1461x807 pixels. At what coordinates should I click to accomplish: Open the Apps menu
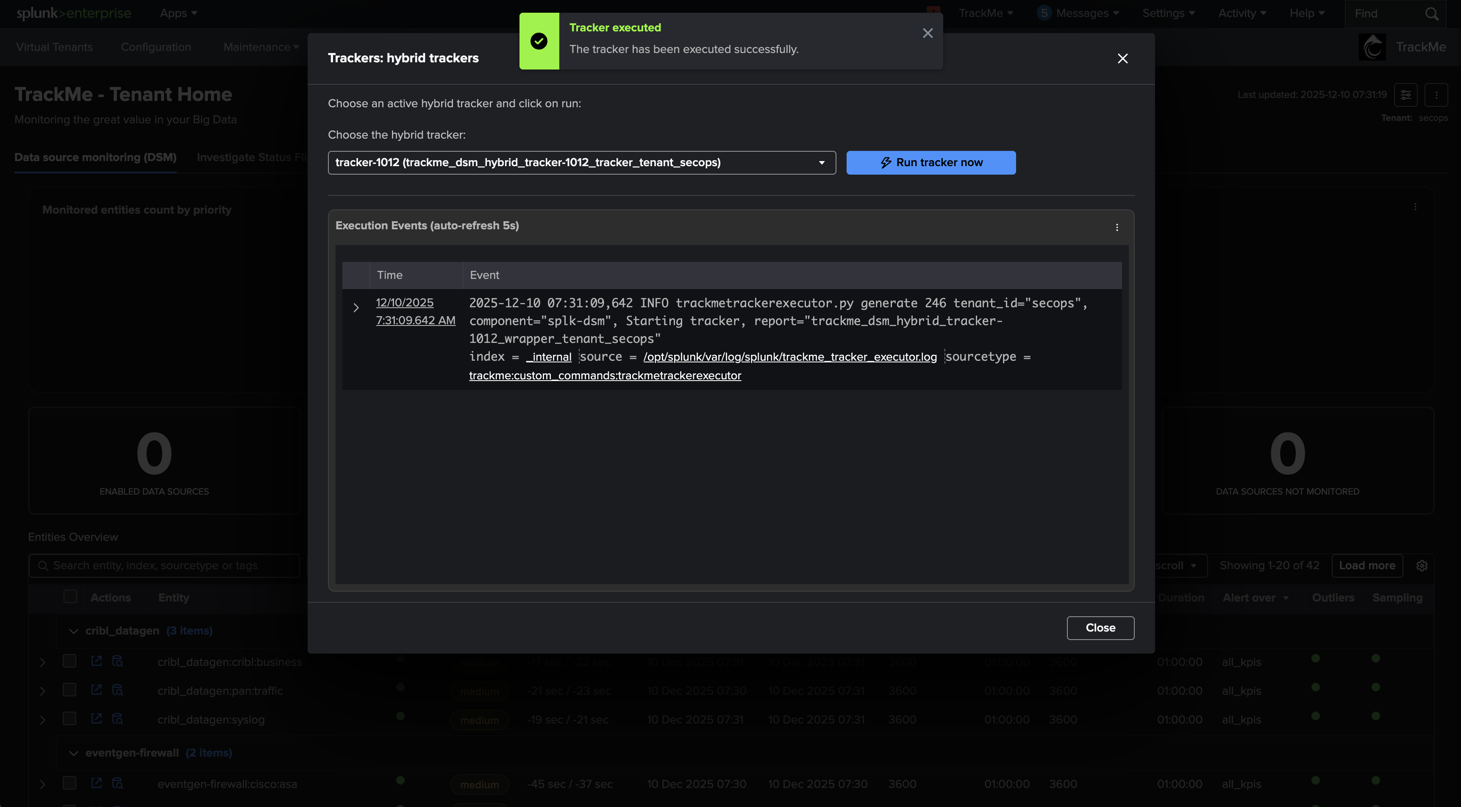178,14
